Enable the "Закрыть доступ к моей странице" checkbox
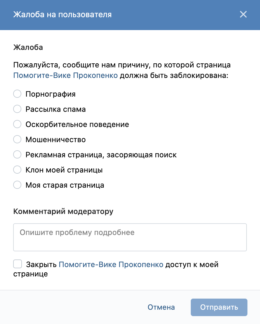260x324 pixels. pos(18,264)
